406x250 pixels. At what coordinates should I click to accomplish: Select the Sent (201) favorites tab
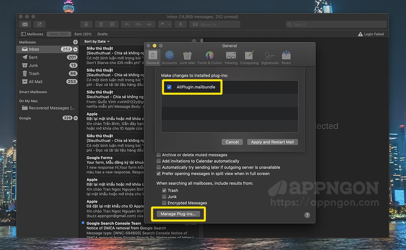point(82,34)
